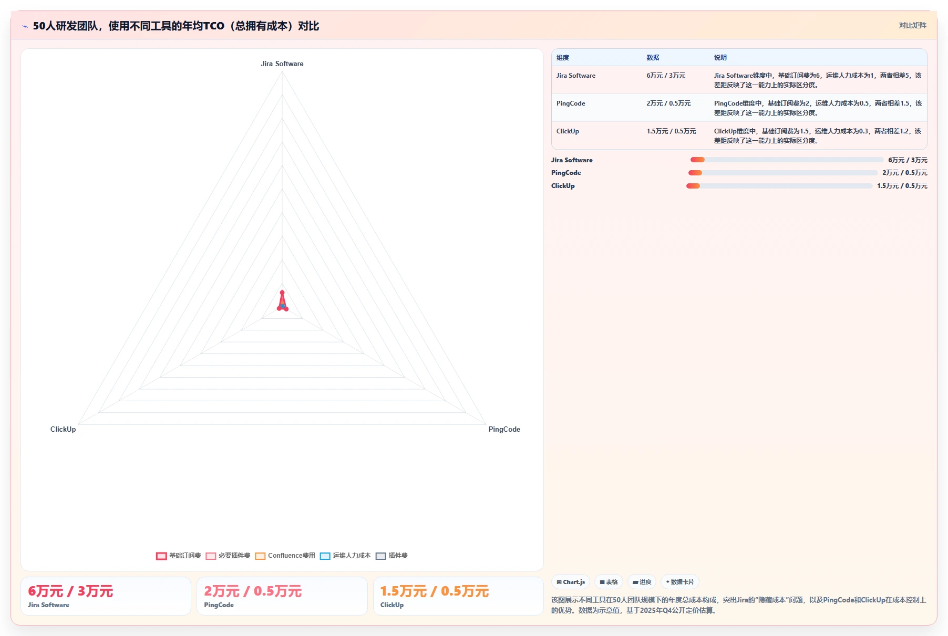
Task: Toggle the 插件费 legend item
Action: point(391,556)
